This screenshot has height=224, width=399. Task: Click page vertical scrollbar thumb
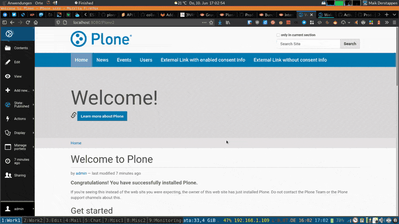(x=397, y=57)
